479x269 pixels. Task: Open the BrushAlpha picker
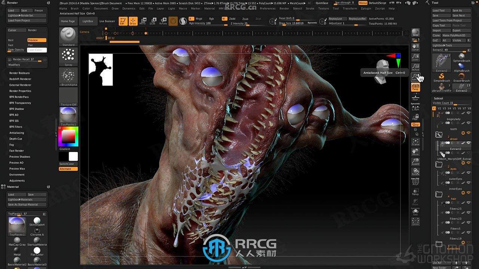pos(68,77)
